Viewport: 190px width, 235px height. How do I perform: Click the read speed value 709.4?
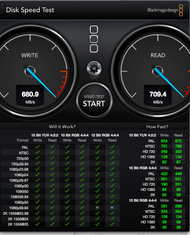158,94
